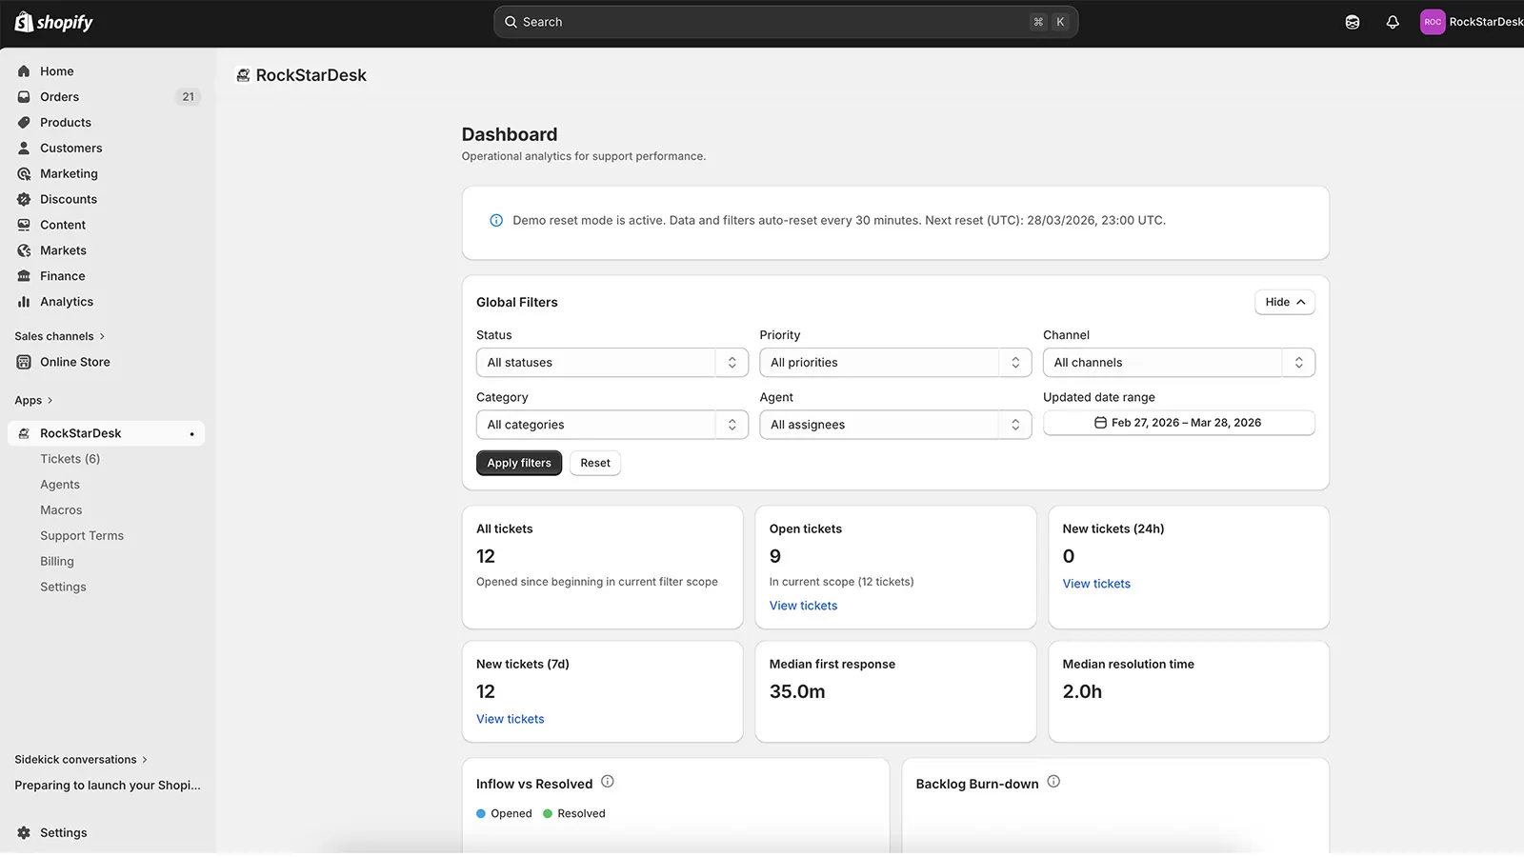
Task: Click the search magnifier icon
Action: pyautogui.click(x=511, y=22)
